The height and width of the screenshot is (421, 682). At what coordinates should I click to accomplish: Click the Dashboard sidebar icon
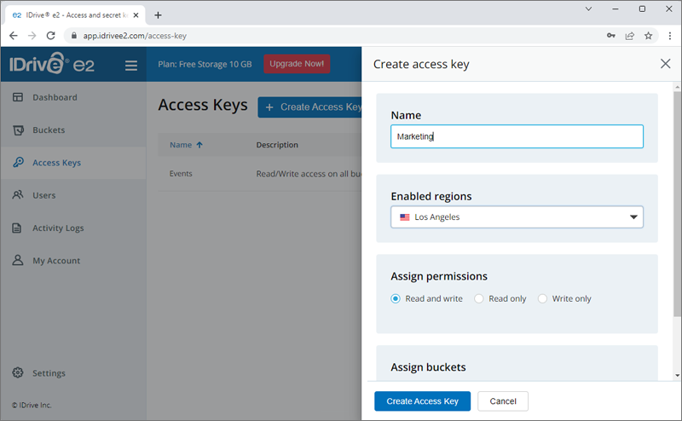tap(18, 97)
